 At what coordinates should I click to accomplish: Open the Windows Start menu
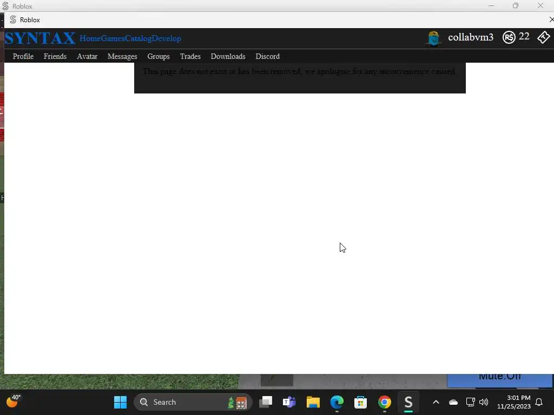(x=120, y=402)
